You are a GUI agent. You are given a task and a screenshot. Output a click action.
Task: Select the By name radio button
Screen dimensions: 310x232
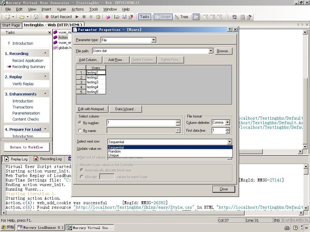tap(80, 130)
